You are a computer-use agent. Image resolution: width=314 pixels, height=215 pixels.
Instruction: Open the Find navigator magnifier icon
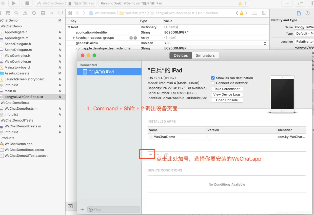coord(16,13)
